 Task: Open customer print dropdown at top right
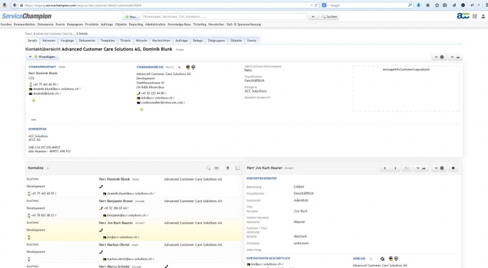tap(455, 57)
